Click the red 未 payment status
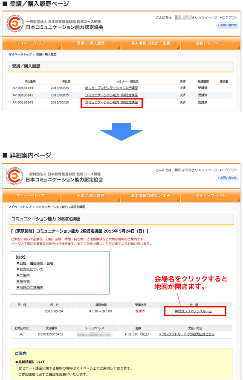The width and height of the screenshot is (243, 380). [x=21, y=334]
